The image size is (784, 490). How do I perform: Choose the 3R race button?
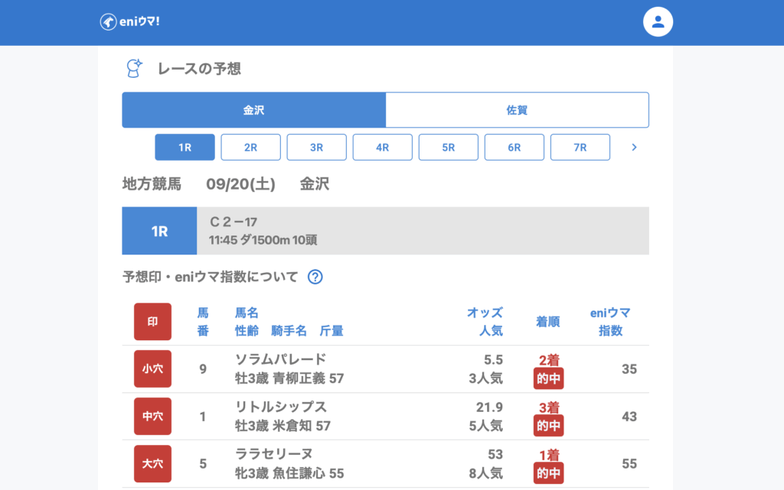[316, 148]
